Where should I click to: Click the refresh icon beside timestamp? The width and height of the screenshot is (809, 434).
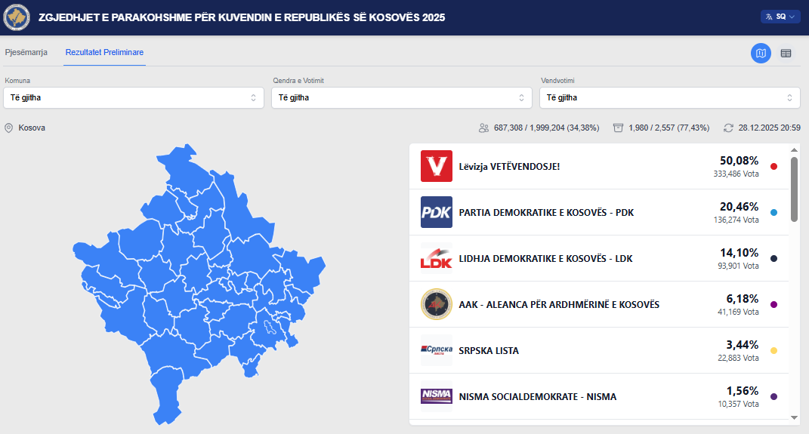coord(728,128)
